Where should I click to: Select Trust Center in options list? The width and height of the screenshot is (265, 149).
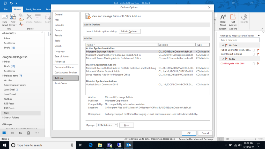(x=61, y=83)
